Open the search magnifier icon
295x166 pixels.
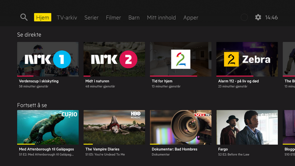tap(24, 17)
